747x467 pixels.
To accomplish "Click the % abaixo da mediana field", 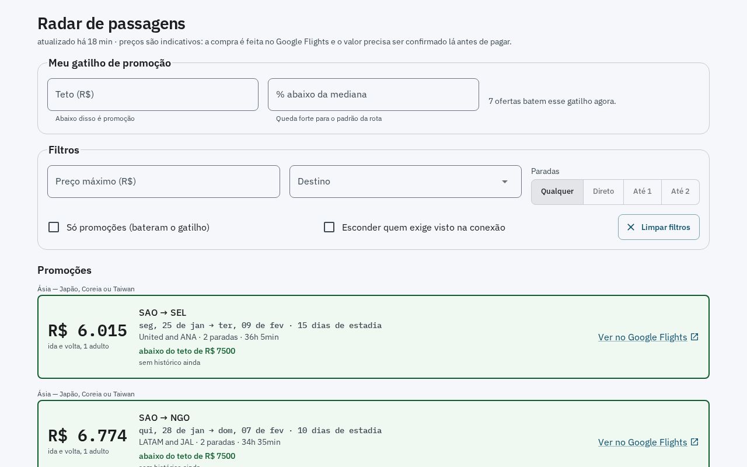I will pyautogui.click(x=373, y=95).
